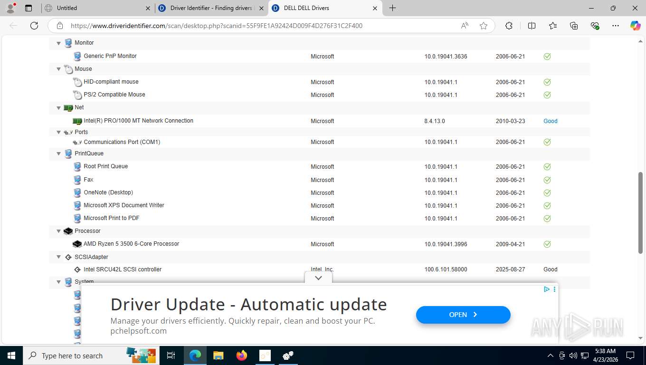Open File Explorer from the taskbar
Screen dimensions: 646x365
pos(218,355)
